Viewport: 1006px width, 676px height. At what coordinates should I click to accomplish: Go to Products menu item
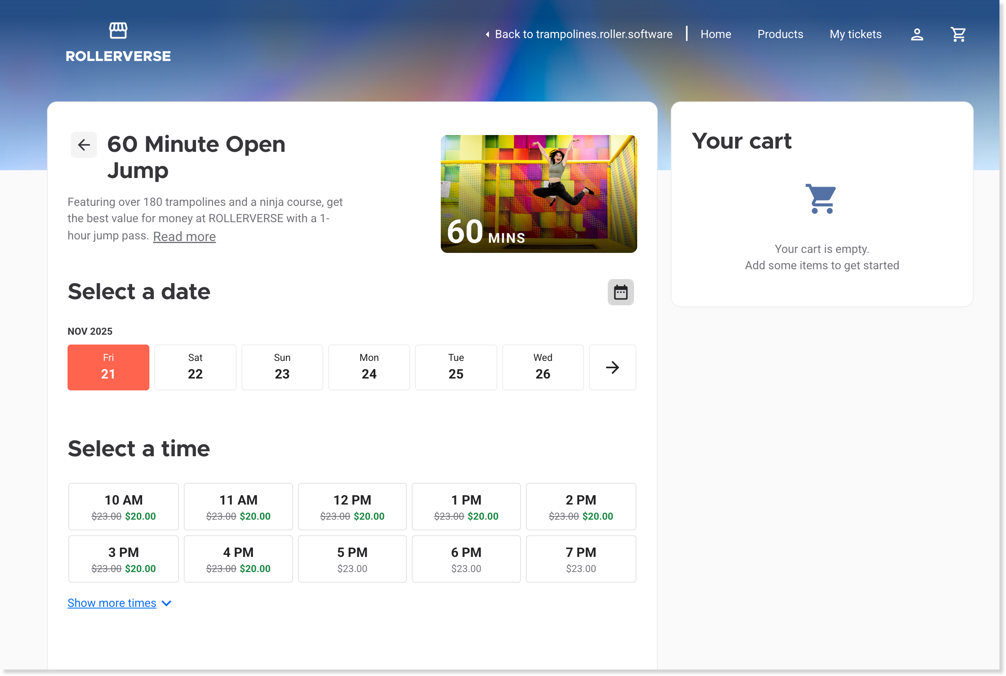(x=780, y=34)
